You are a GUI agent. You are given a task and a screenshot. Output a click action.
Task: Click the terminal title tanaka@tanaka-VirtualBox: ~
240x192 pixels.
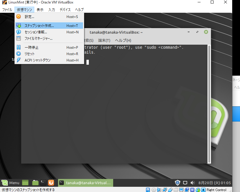pyautogui.click(x=116, y=32)
